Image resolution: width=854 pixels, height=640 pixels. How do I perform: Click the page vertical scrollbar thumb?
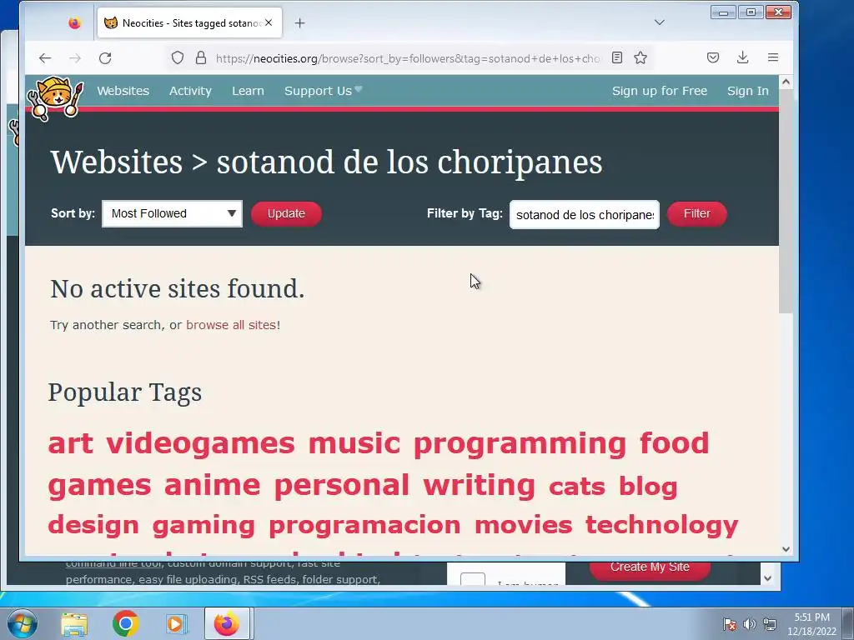[x=786, y=202]
